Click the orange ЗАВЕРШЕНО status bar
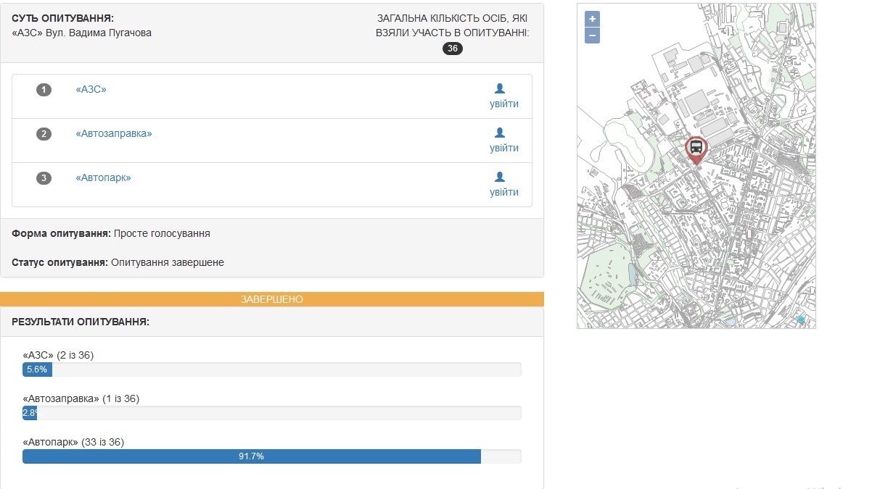The image size is (872, 489). (x=272, y=299)
